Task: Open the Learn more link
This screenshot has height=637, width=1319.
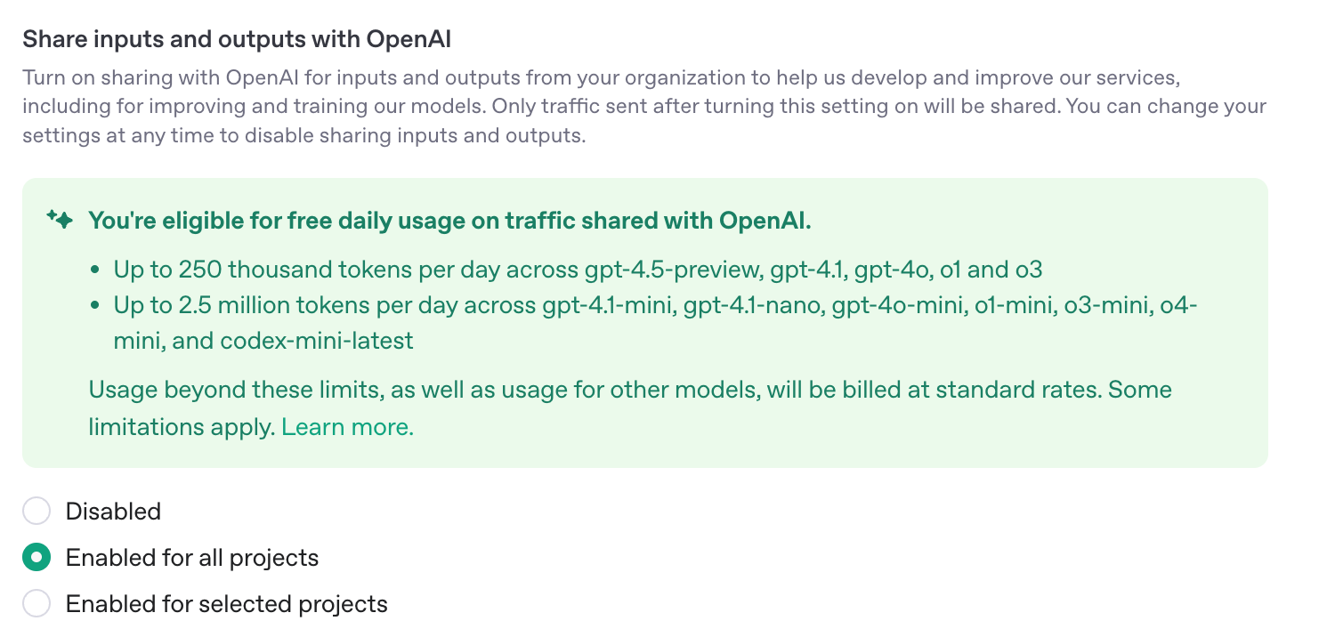Action: (348, 427)
